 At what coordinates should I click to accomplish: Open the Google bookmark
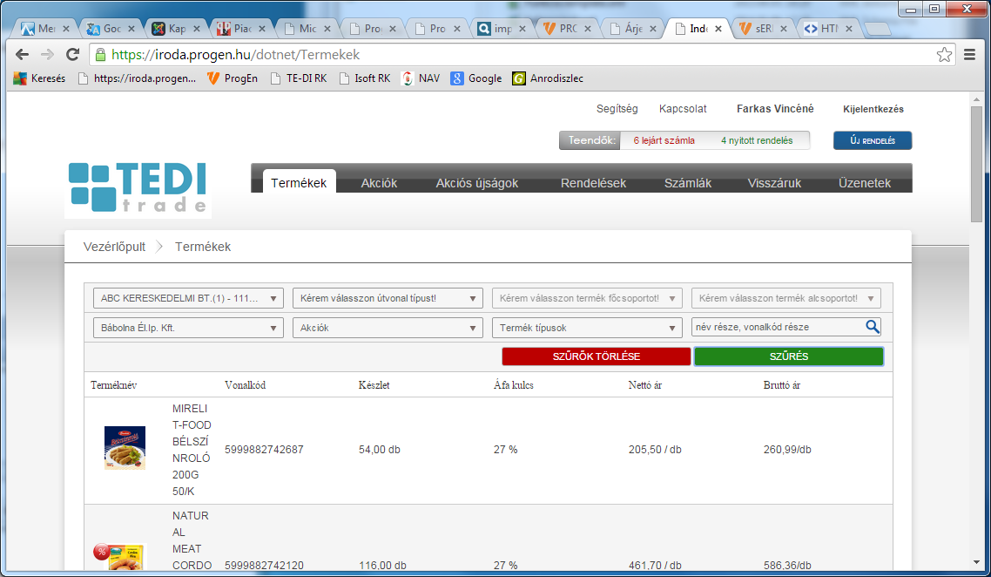click(x=476, y=78)
